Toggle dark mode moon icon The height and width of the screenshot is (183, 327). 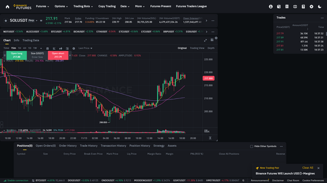point(319,7)
